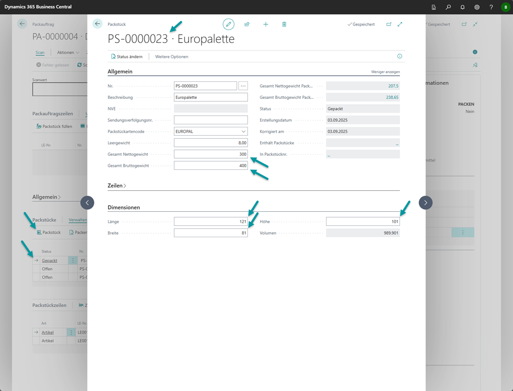Expand the Packstück card to full width
This screenshot has width=513, height=391.
pos(400,24)
